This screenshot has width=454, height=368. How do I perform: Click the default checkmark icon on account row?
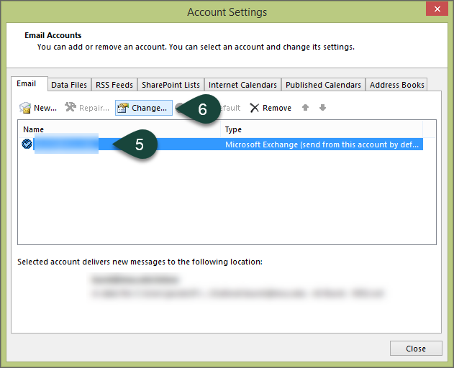pyautogui.click(x=27, y=144)
